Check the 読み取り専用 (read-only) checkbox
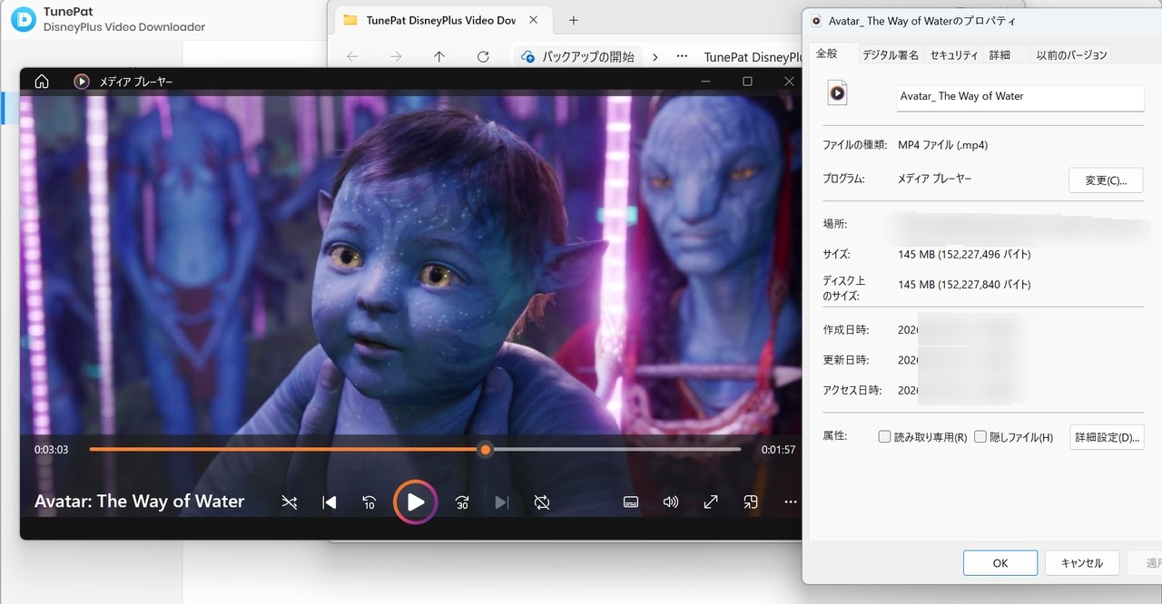Image resolution: width=1162 pixels, height=604 pixels. (x=884, y=437)
